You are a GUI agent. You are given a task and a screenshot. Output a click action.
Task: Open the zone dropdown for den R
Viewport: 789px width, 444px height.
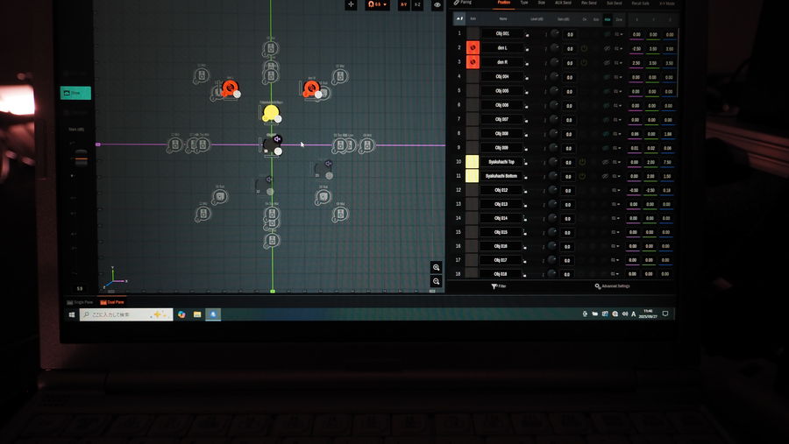click(618, 63)
